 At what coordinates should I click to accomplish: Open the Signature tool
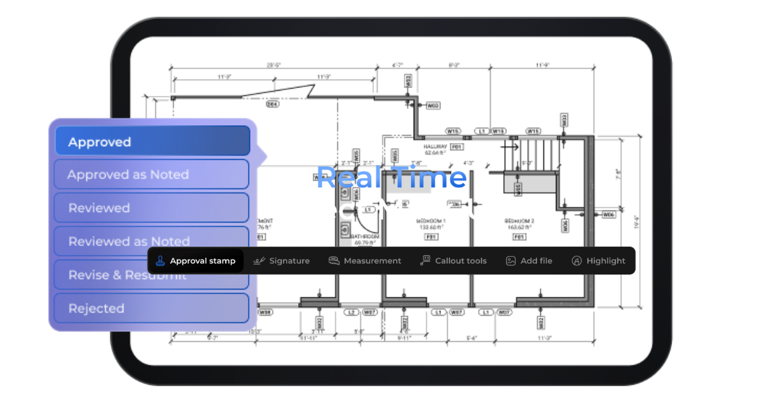pyautogui.click(x=281, y=260)
